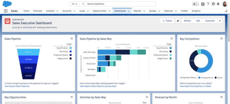This screenshot has height=104, width=230.
Task: Open the Calendar tab dropdown chevron
Action: [x=176, y=11]
